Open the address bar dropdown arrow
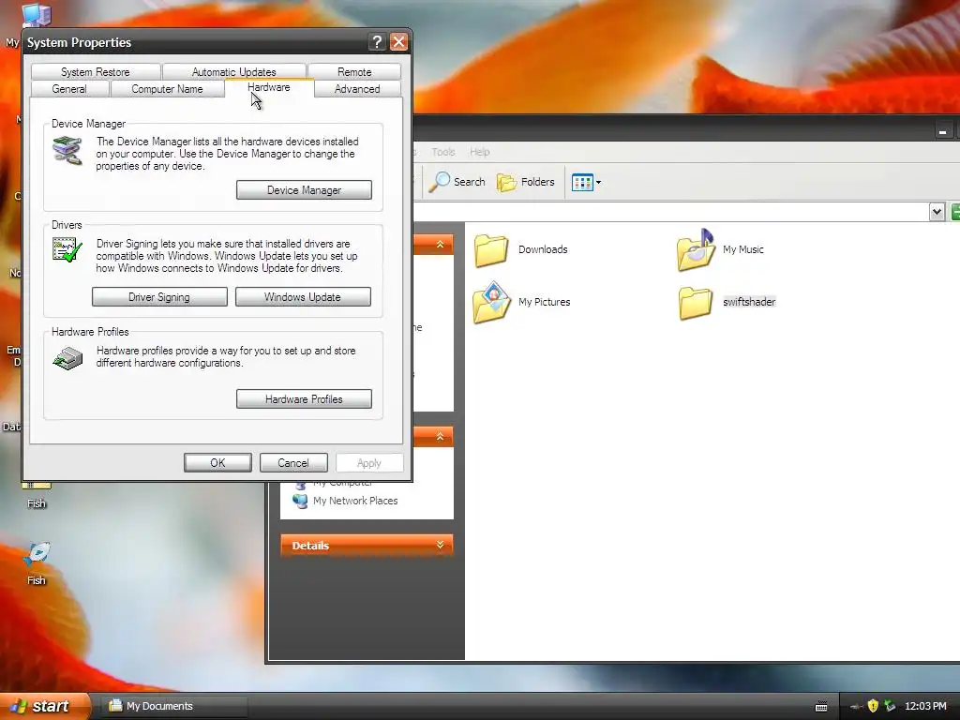 pos(937,212)
